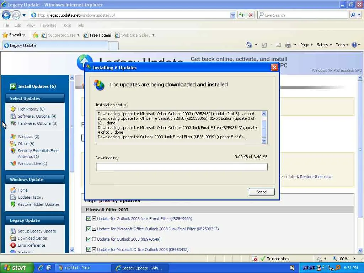Select Hardware, Optional (0) updates
This screenshot has height=273, width=364.
tap(37, 123)
